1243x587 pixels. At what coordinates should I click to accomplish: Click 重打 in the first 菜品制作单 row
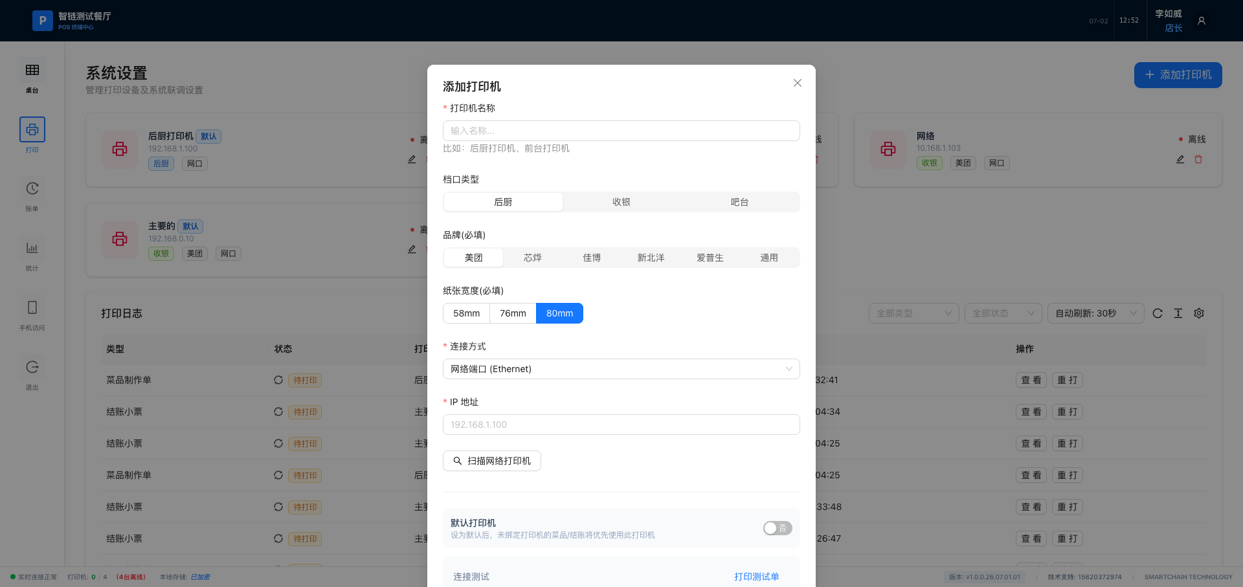pos(1068,380)
